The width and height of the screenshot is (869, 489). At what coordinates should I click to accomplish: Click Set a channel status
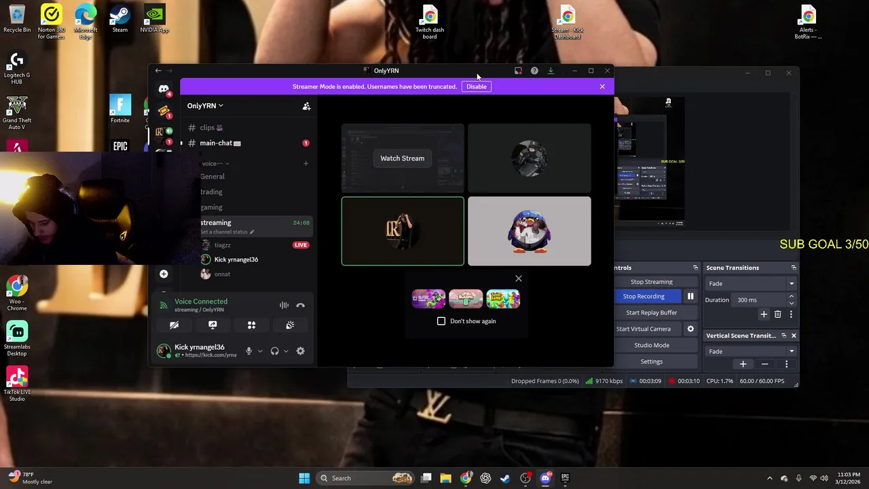227,232
